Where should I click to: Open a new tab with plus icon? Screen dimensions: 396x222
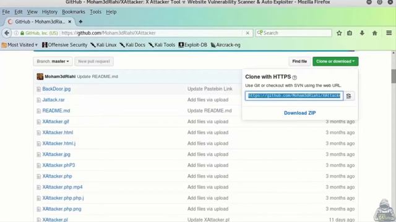(x=80, y=22)
